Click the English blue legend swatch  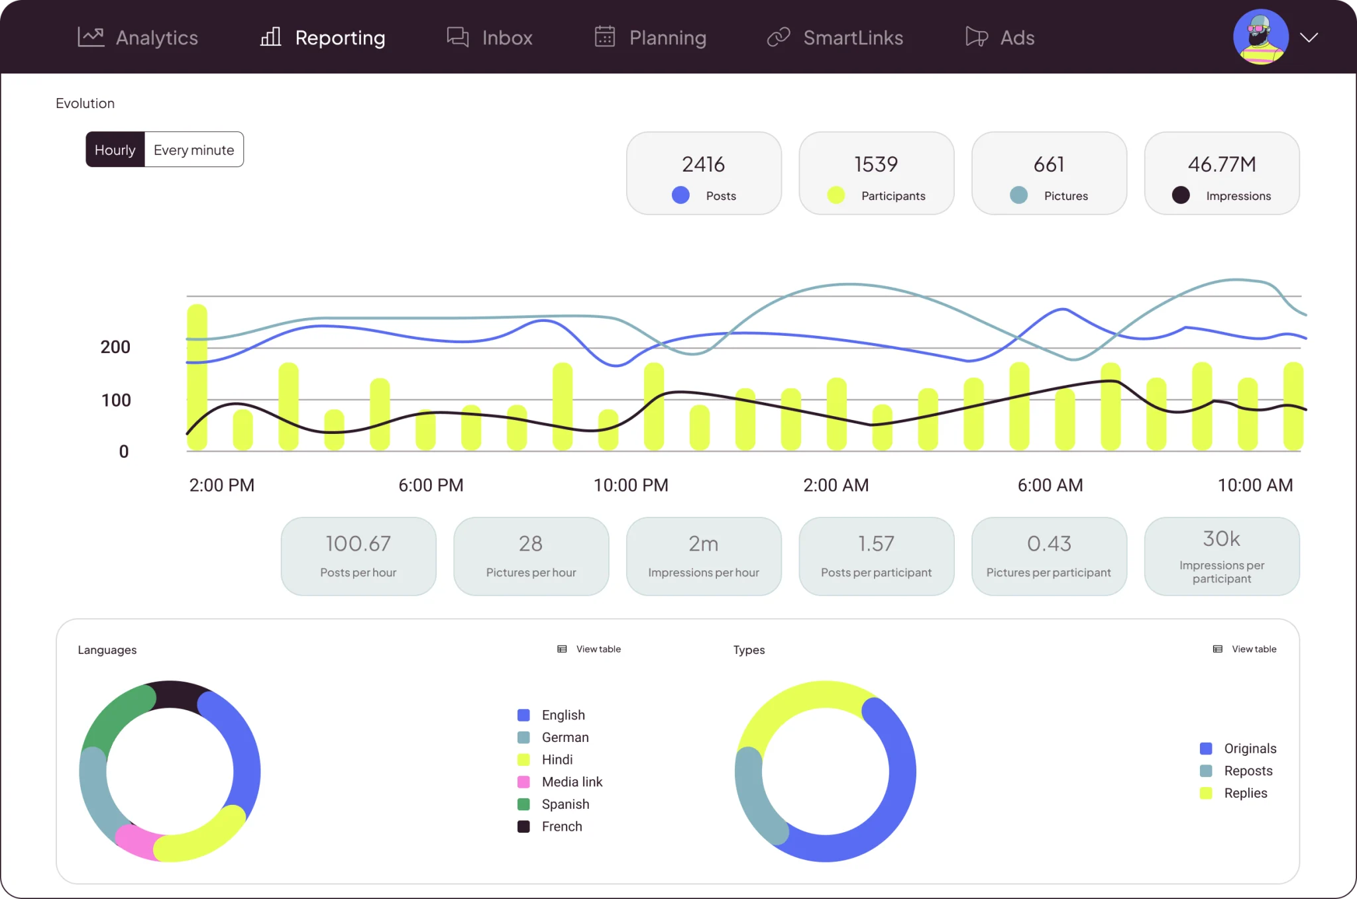523,715
